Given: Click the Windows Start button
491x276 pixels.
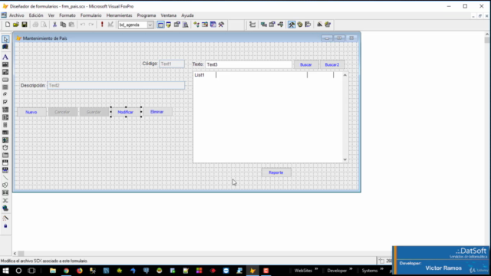Looking at the screenshot, I should (x=5, y=271).
